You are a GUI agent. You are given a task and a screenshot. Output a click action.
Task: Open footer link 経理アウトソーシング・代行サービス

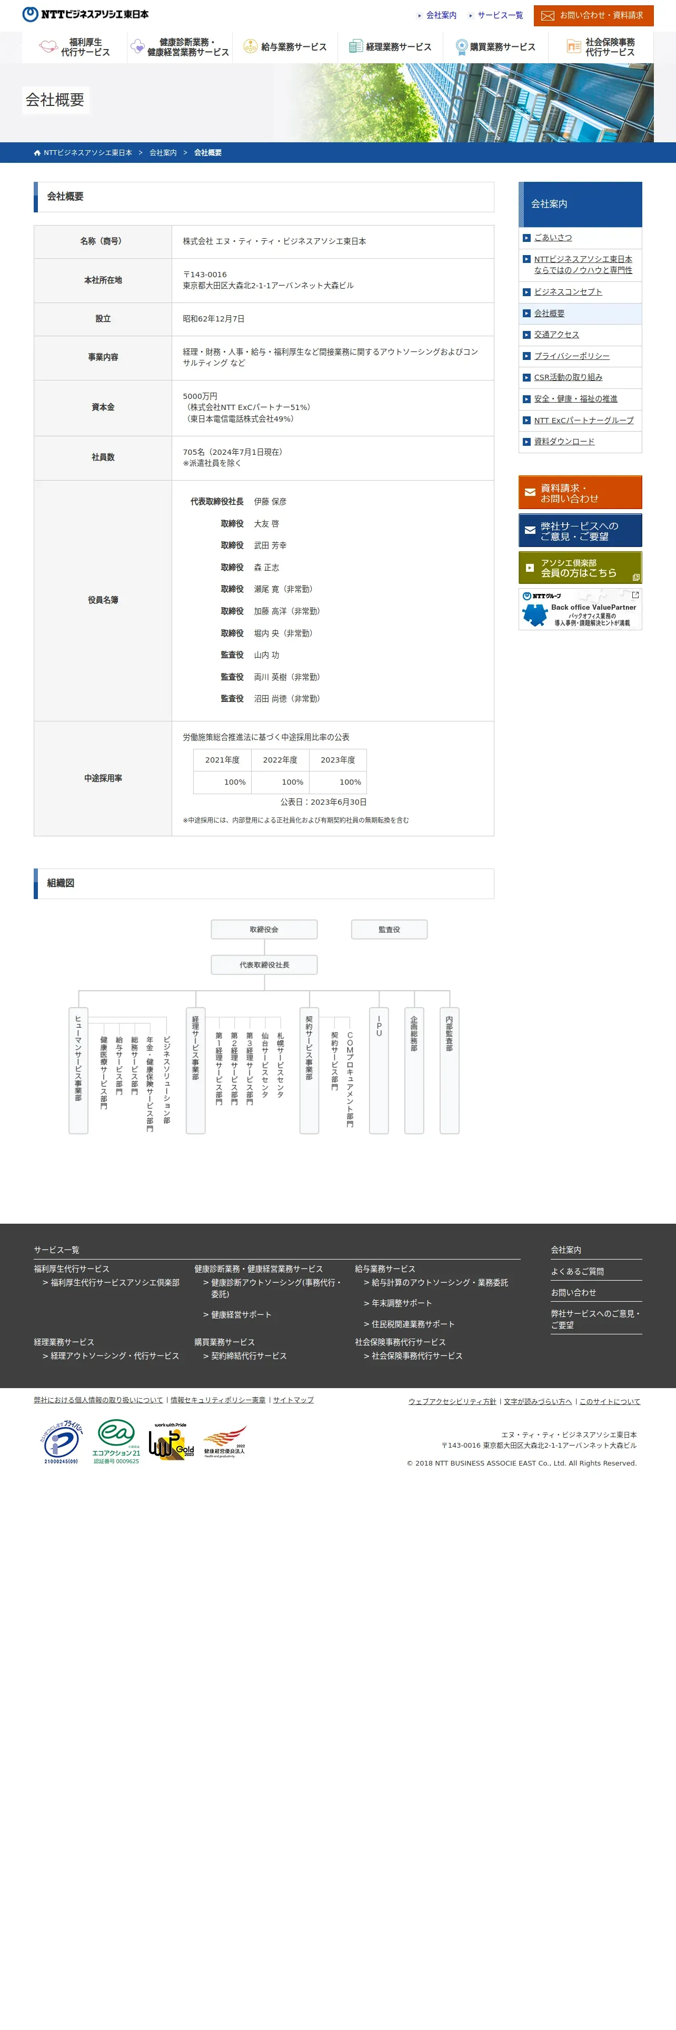[x=115, y=1356]
